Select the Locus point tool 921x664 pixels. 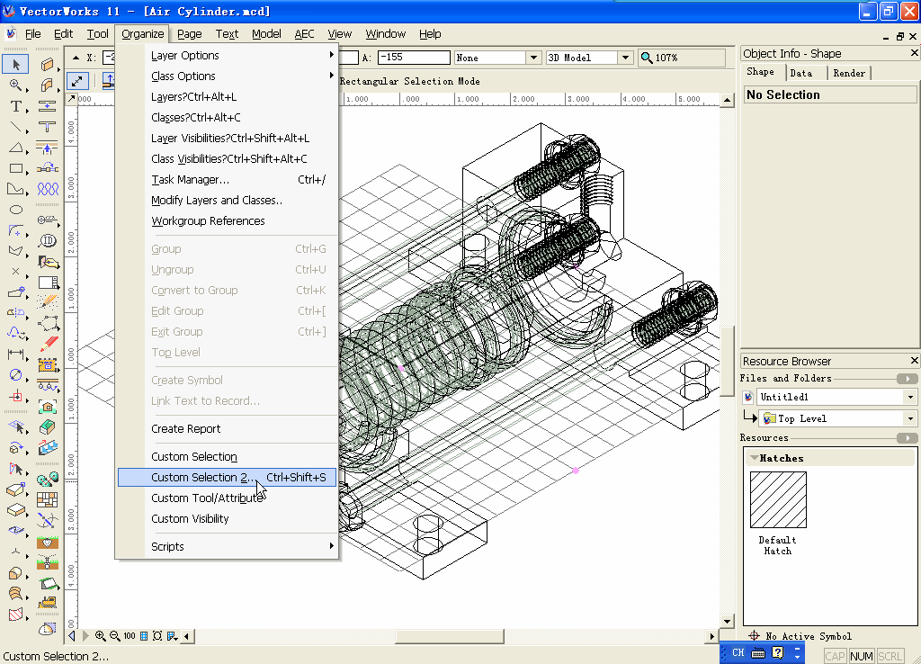coord(16,272)
